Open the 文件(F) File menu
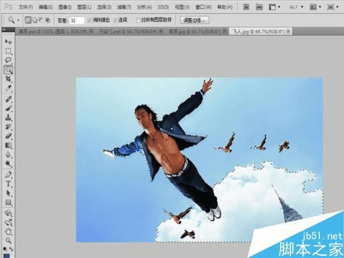This screenshot has height=258, width=344. [25, 7]
